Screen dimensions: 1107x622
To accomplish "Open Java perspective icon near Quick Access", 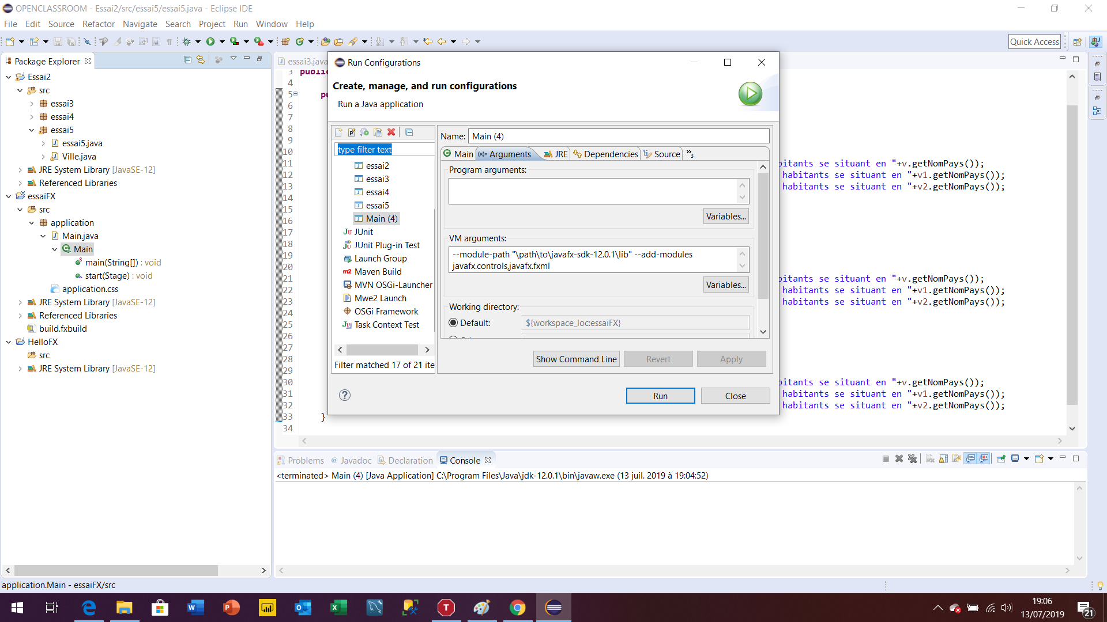I will pos(1095,41).
